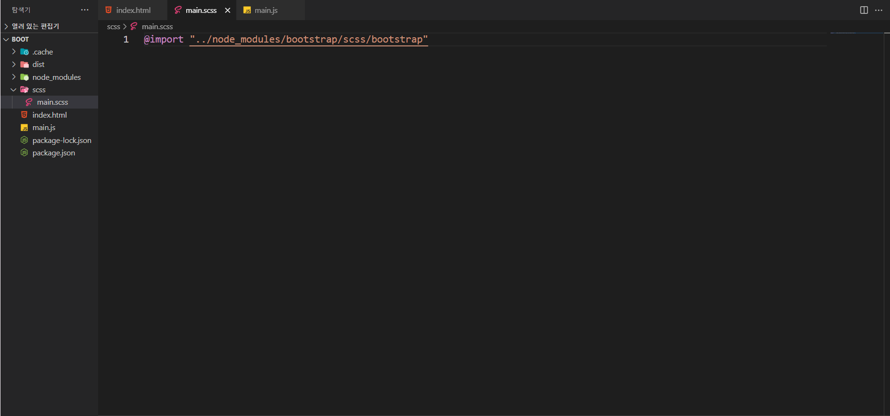Click main.scss breadcrumb segment
This screenshot has height=416, width=890.
pyautogui.click(x=157, y=27)
